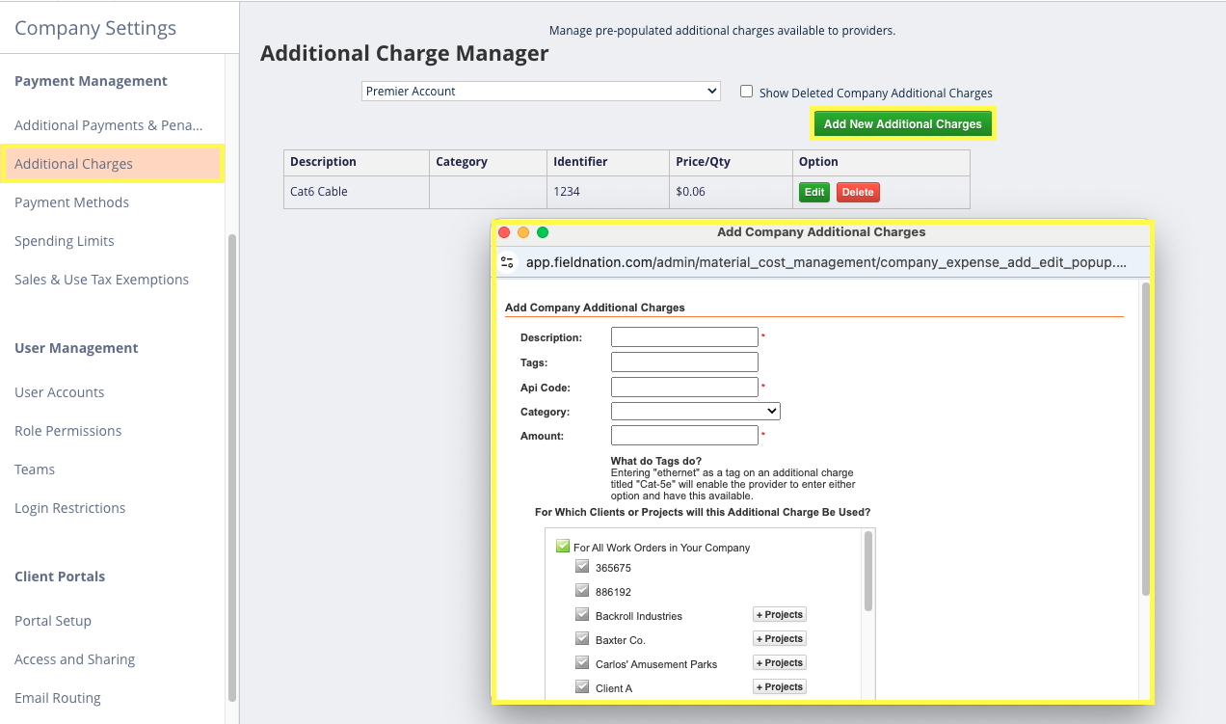Open the Category dropdown in popup
This screenshot has height=724, width=1226.
click(x=695, y=412)
